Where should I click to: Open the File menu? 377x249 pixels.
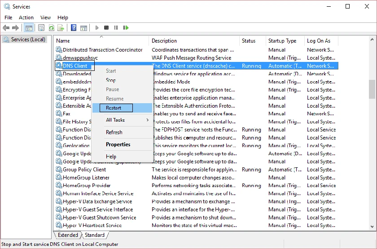coord(9,17)
